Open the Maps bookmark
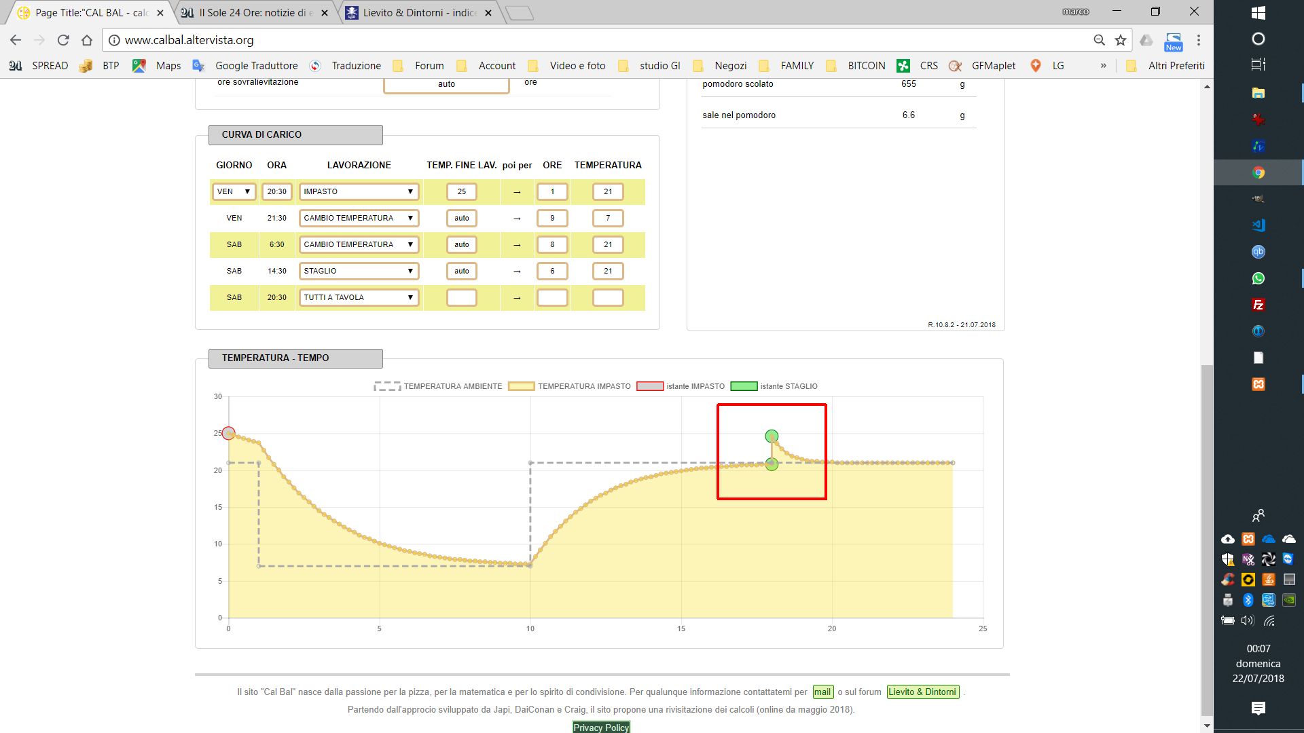 (157, 66)
